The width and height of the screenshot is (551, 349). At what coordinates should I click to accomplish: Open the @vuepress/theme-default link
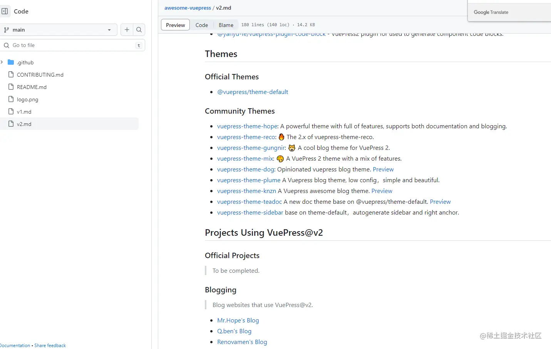253,92
